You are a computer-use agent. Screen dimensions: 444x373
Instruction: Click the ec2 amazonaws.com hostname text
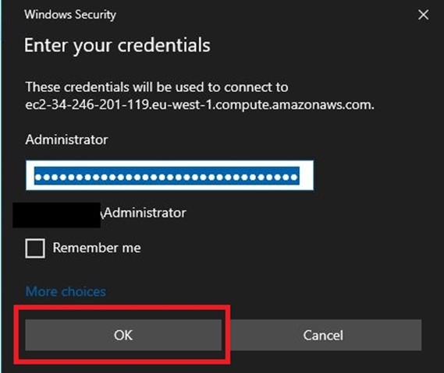[x=200, y=105]
